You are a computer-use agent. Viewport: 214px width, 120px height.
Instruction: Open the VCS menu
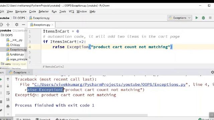(x=71, y=12)
